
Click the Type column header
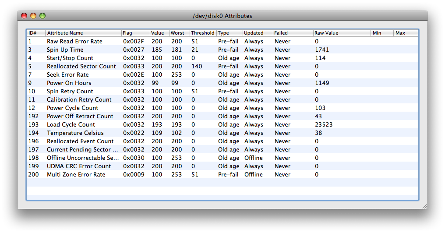click(x=230, y=33)
